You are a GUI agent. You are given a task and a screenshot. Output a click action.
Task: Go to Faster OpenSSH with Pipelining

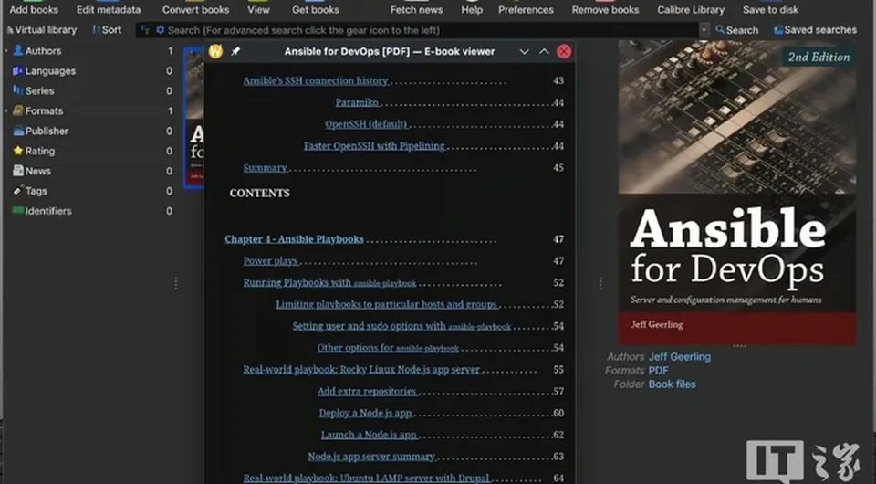tap(374, 146)
